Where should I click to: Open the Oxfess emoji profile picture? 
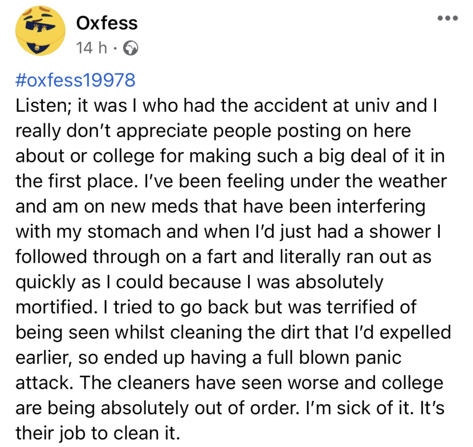click(x=41, y=31)
